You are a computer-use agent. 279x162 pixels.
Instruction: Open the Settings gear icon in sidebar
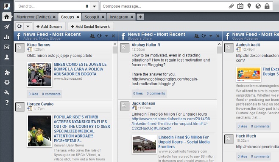[7, 82]
